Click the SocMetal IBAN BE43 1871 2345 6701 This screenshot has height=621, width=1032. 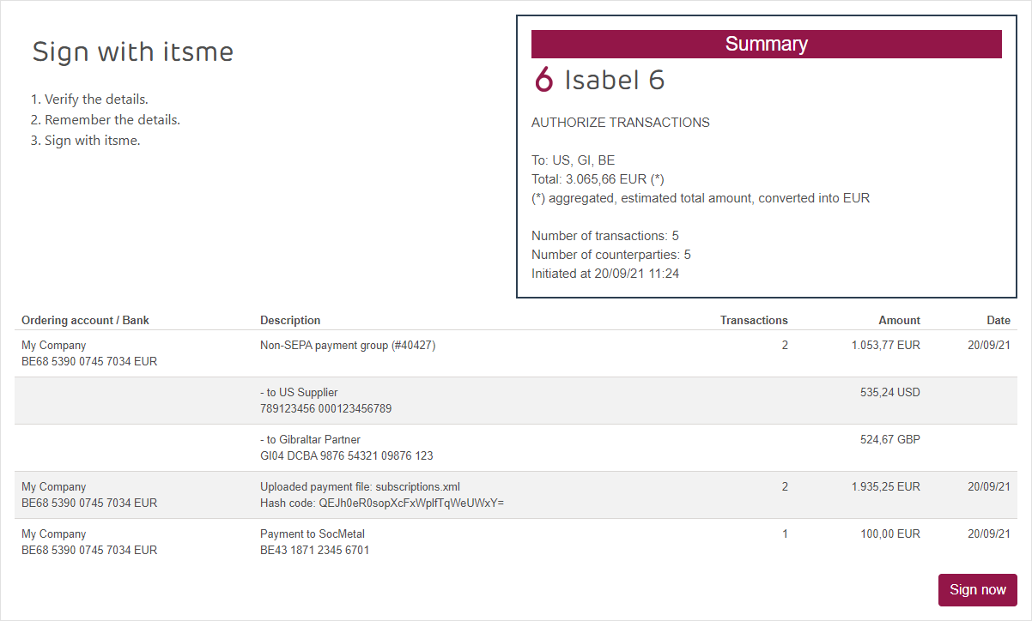(x=314, y=551)
